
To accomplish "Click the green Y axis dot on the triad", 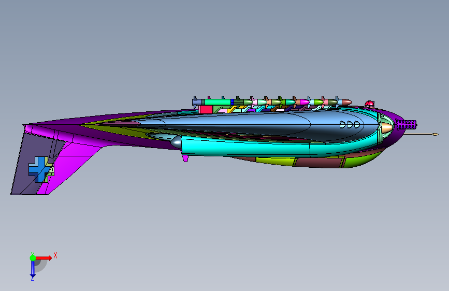I will click(x=33, y=258).
